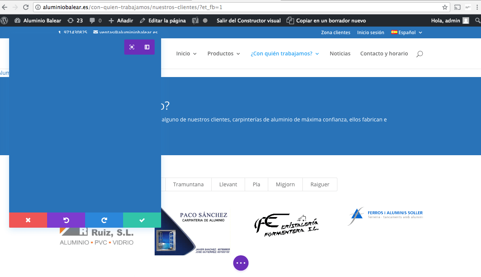This screenshot has width=481, height=277.
Task: Open the Español language dropdown
Action: point(407,33)
